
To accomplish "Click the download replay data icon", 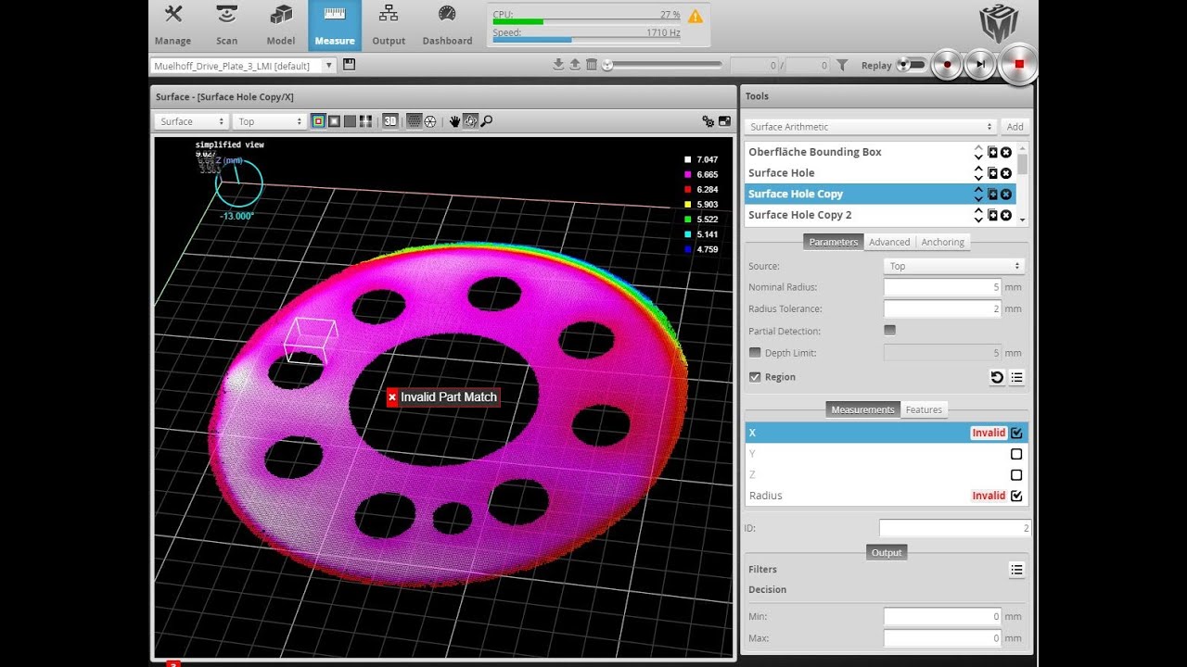I will [558, 65].
